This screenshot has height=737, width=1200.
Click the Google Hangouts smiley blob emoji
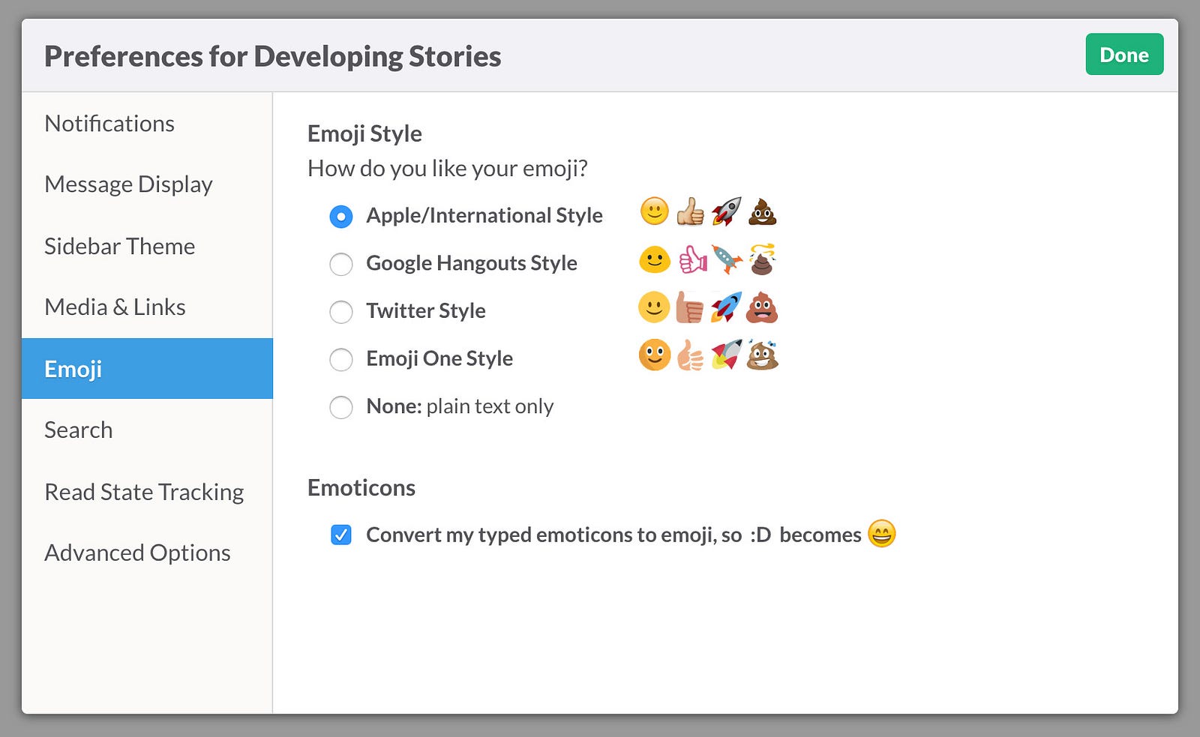(x=654, y=259)
